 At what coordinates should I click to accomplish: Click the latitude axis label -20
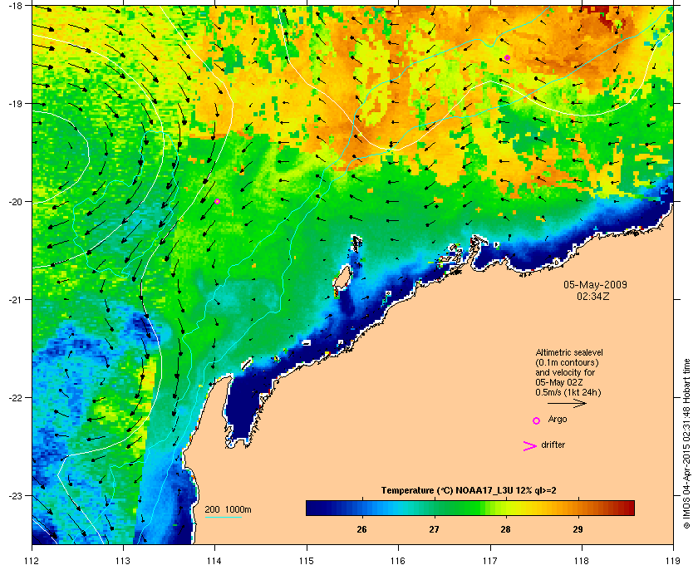(x=16, y=202)
